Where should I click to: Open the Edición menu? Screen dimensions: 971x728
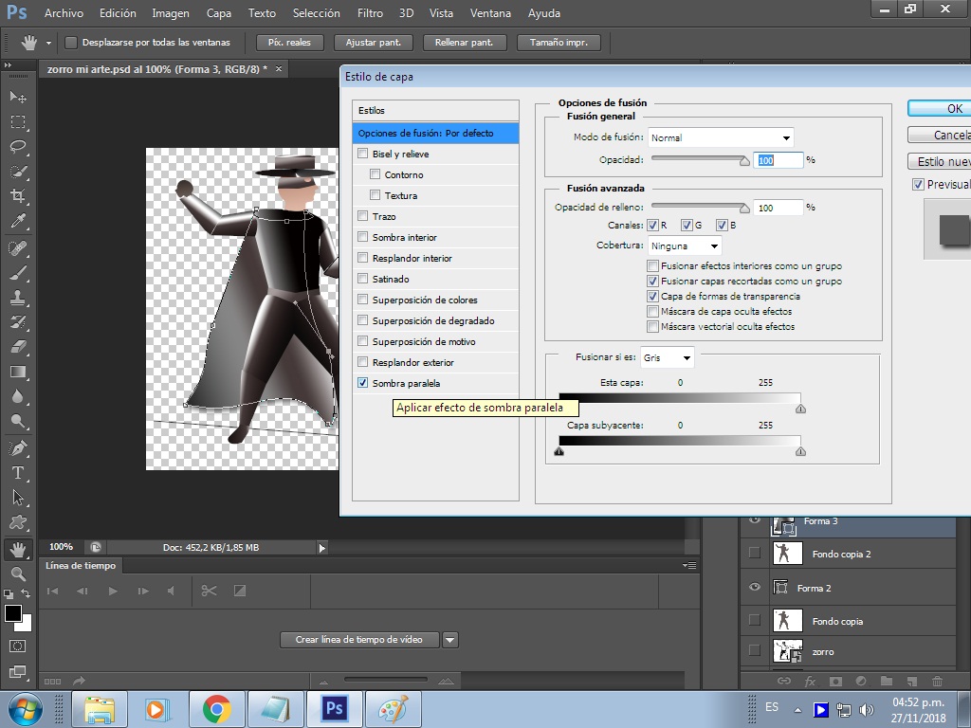[118, 13]
